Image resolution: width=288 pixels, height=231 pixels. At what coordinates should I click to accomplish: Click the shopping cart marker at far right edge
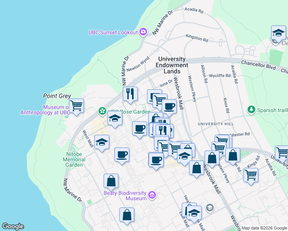282,153
